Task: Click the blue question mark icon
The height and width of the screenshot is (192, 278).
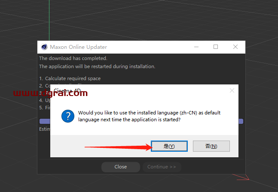Action: (67, 116)
